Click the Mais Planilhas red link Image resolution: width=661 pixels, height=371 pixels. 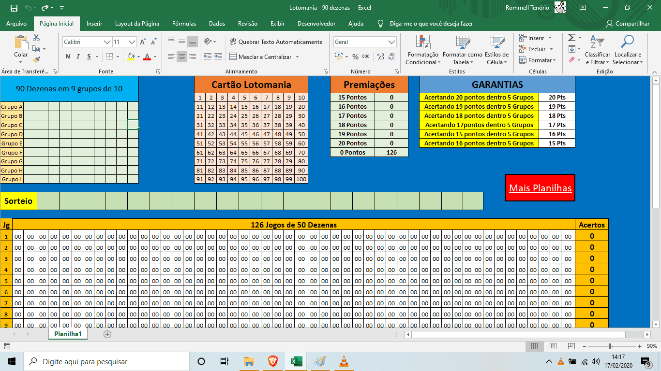point(540,188)
